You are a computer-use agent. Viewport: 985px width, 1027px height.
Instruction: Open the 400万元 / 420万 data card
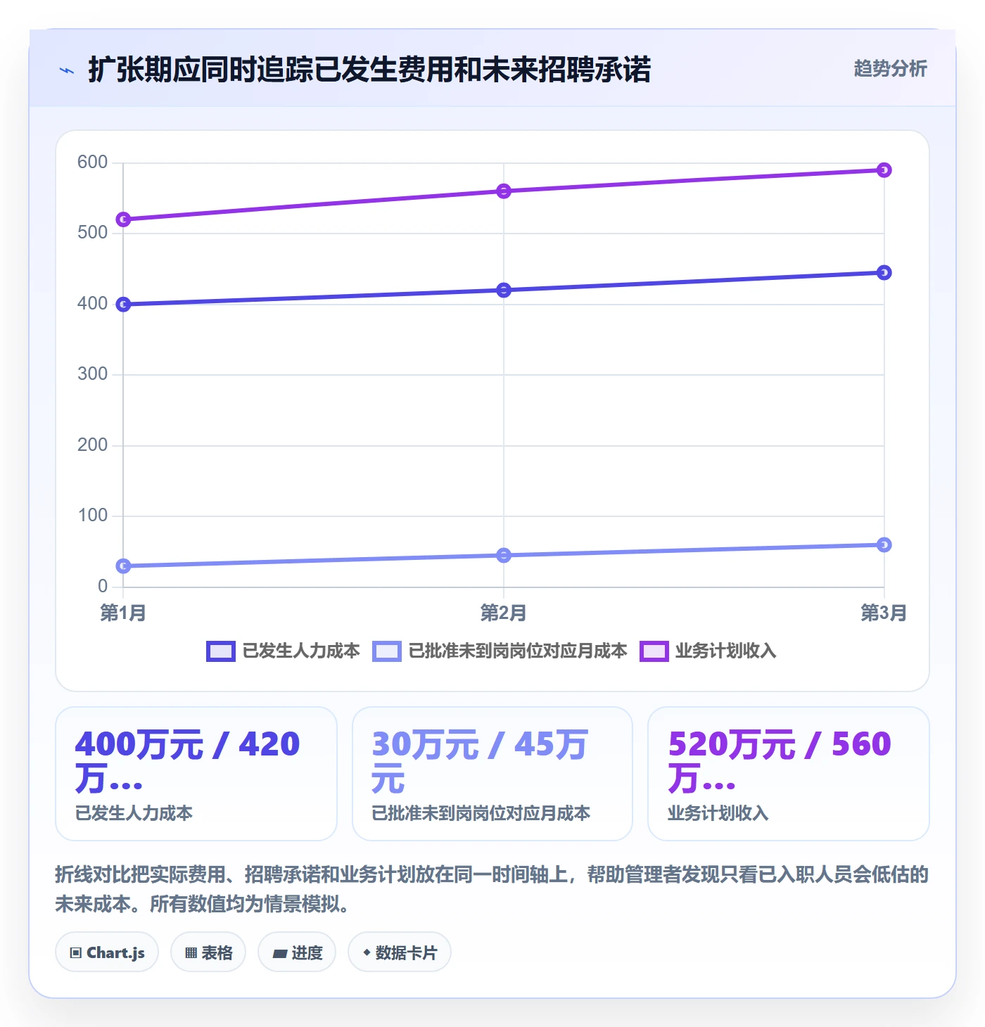[x=196, y=774]
